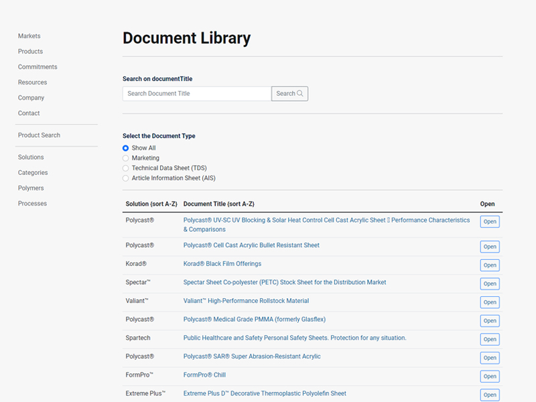Sort by Document Title column header
Viewport: 536px width, 402px height.
click(219, 204)
